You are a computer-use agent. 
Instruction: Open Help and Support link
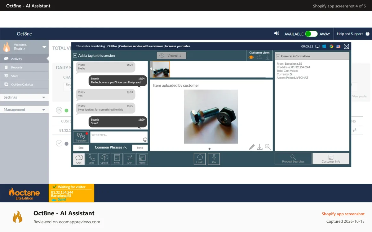(x=350, y=34)
